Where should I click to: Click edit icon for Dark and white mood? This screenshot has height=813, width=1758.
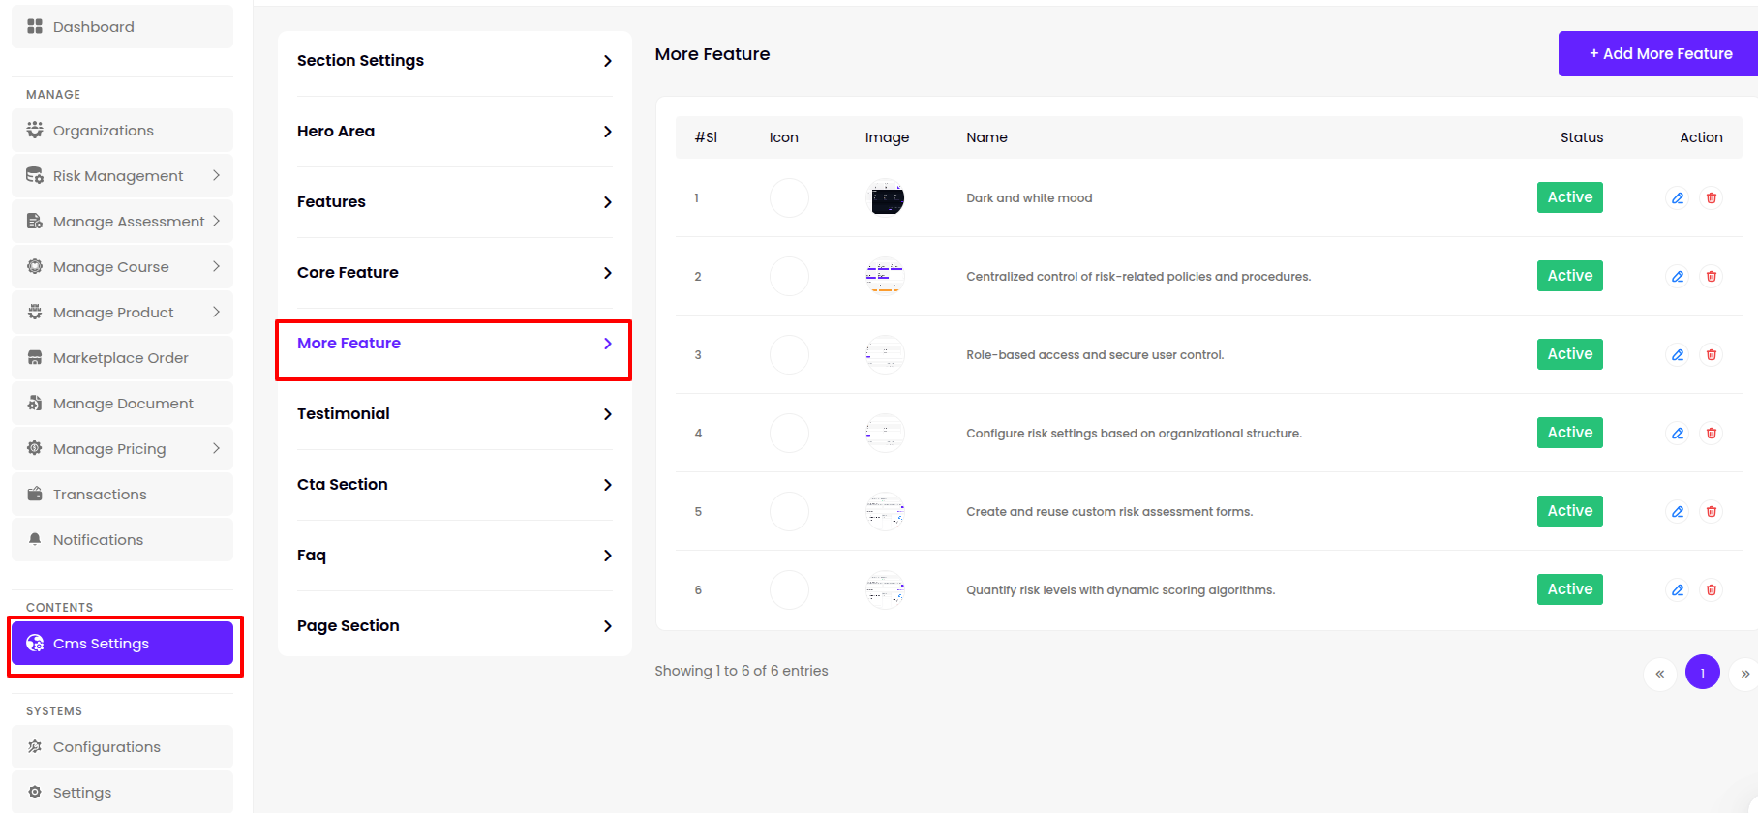click(1678, 198)
